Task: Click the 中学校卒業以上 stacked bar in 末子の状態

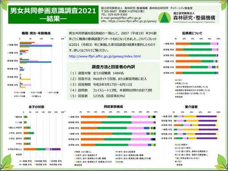Action: [42, 149]
